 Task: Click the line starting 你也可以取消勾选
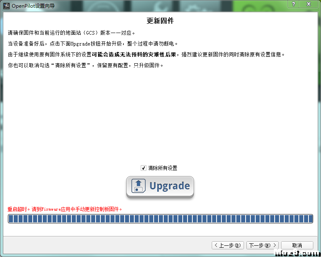[85, 65]
